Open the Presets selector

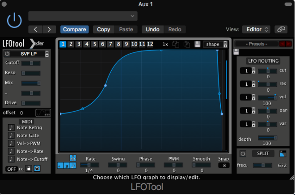click(x=257, y=44)
